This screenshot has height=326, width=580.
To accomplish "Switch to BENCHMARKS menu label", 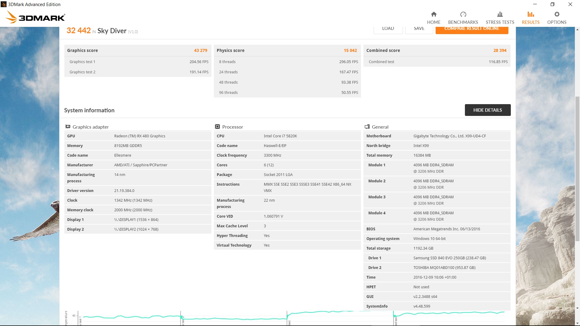I will pos(463,22).
